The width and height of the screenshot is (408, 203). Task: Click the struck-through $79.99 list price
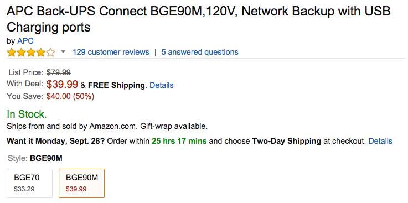[59, 72]
